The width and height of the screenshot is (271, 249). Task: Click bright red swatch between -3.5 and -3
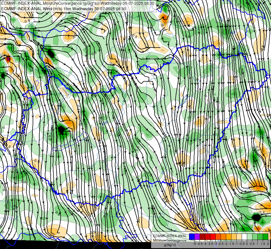point(213,237)
